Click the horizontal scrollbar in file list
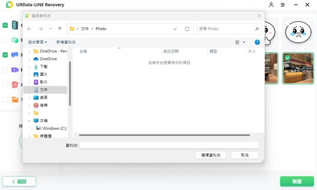Image resolution: width=317 pixels, height=190 pixels. 164,135
